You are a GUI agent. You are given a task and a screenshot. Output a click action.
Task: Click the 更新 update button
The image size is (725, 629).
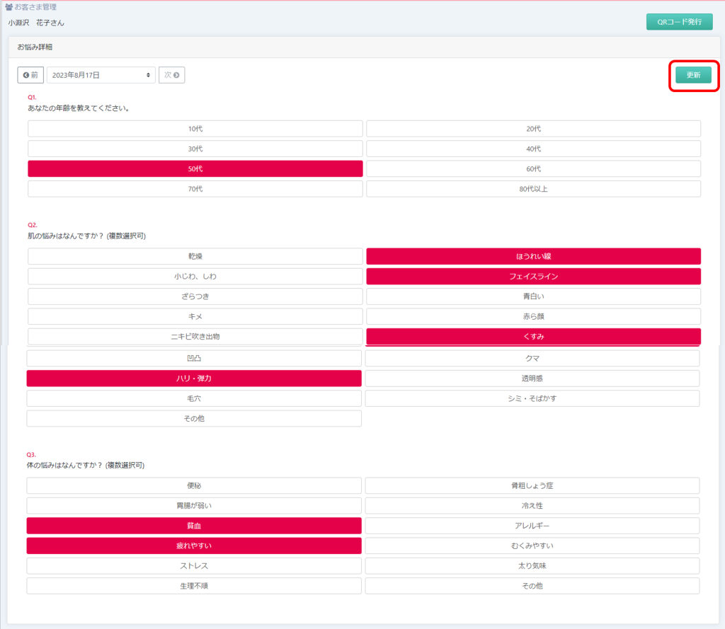point(693,75)
